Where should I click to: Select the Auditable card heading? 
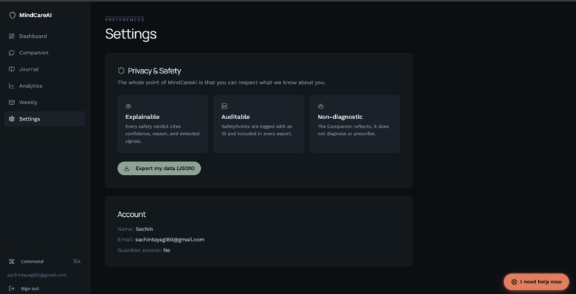point(235,117)
